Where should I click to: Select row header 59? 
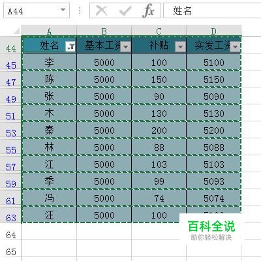[x=11, y=181]
